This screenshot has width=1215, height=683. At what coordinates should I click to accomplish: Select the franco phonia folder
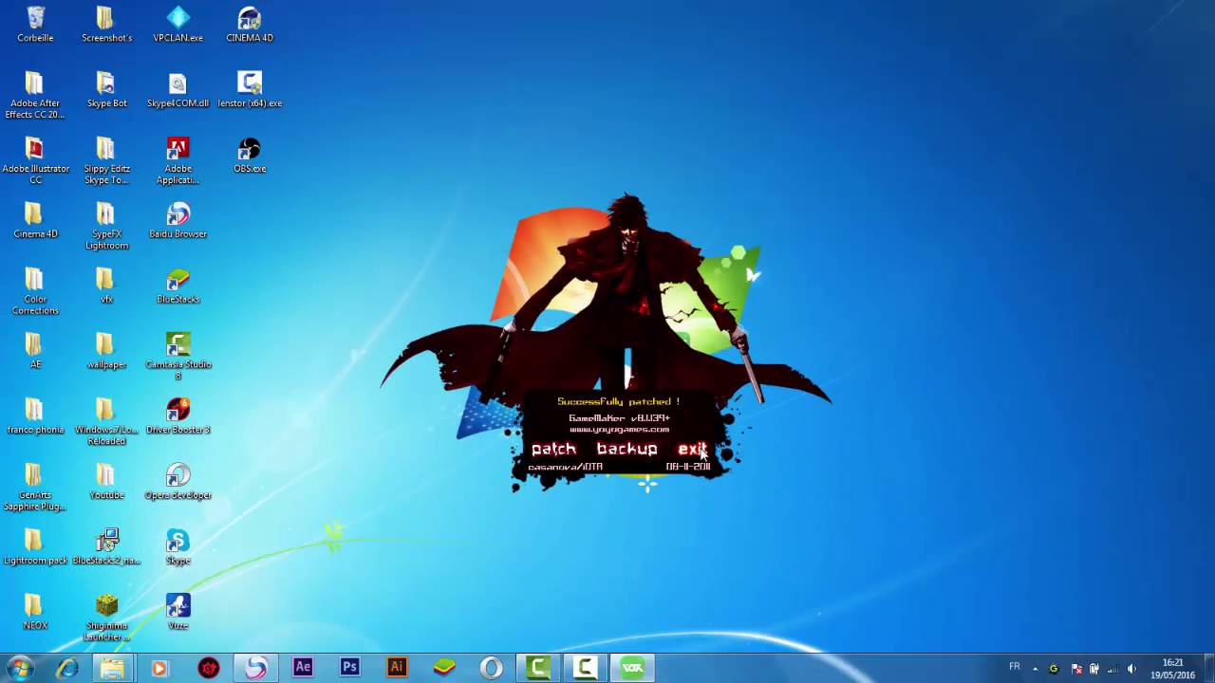coord(35,416)
